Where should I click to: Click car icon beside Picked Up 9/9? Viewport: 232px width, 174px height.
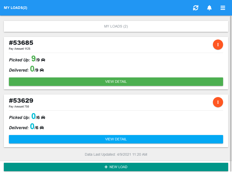pyautogui.click(x=43, y=60)
